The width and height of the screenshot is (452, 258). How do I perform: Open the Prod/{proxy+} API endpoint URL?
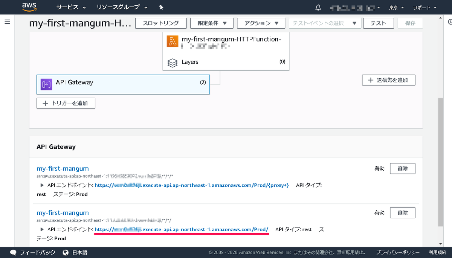[192, 185]
